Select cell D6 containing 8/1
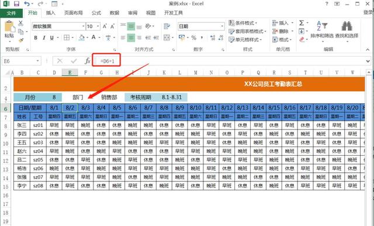The image size is (374, 226). [x=54, y=108]
